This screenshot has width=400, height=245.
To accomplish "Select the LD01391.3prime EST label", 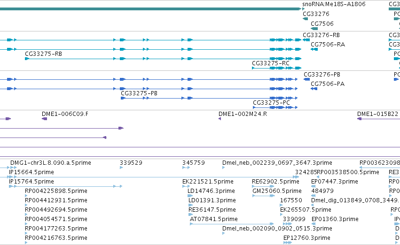I will 212,201.
